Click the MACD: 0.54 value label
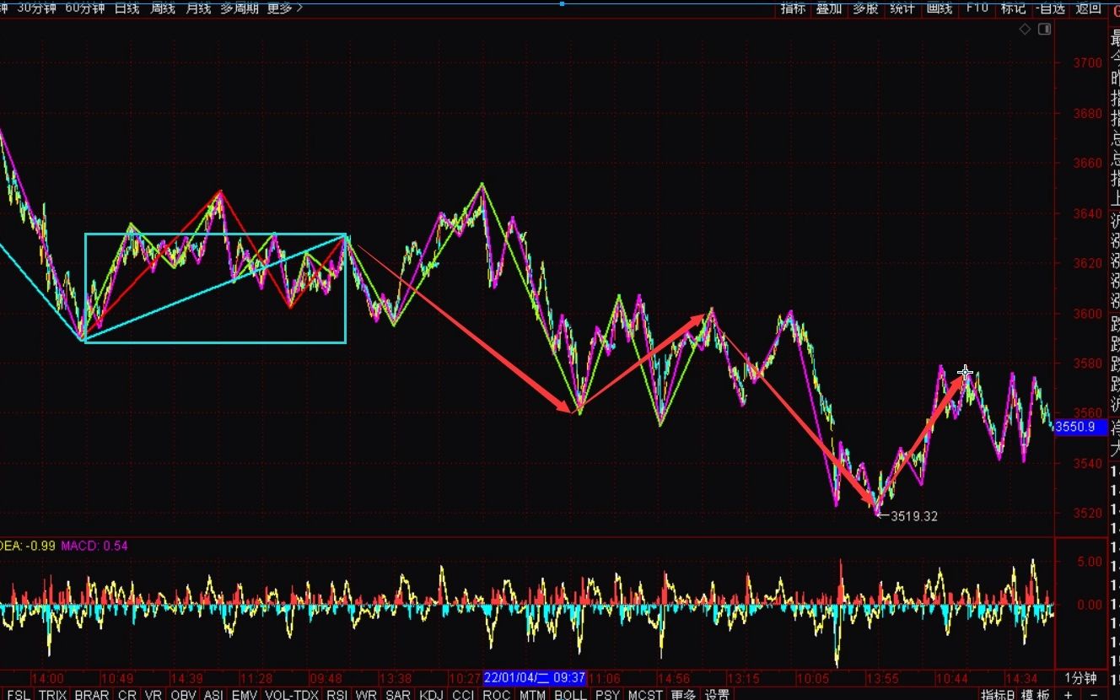The width and height of the screenshot is (1120, 700). tap(94, 546)
